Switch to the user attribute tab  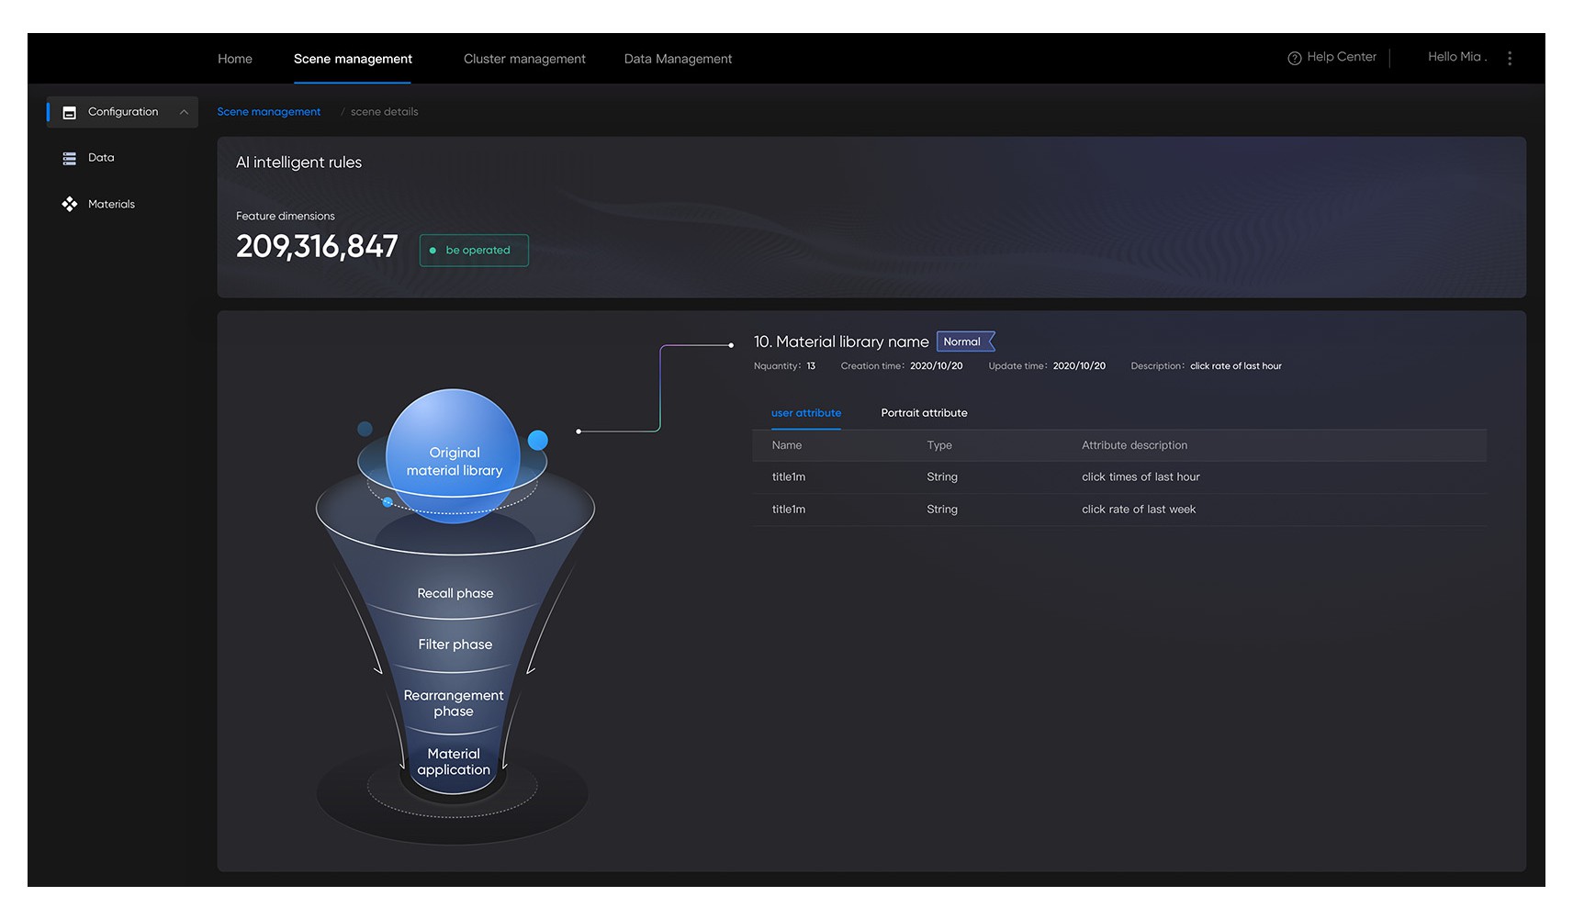point(806,413)
